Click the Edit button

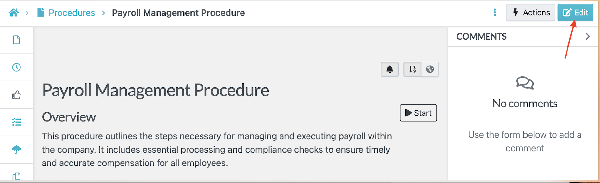click(575, 13)
